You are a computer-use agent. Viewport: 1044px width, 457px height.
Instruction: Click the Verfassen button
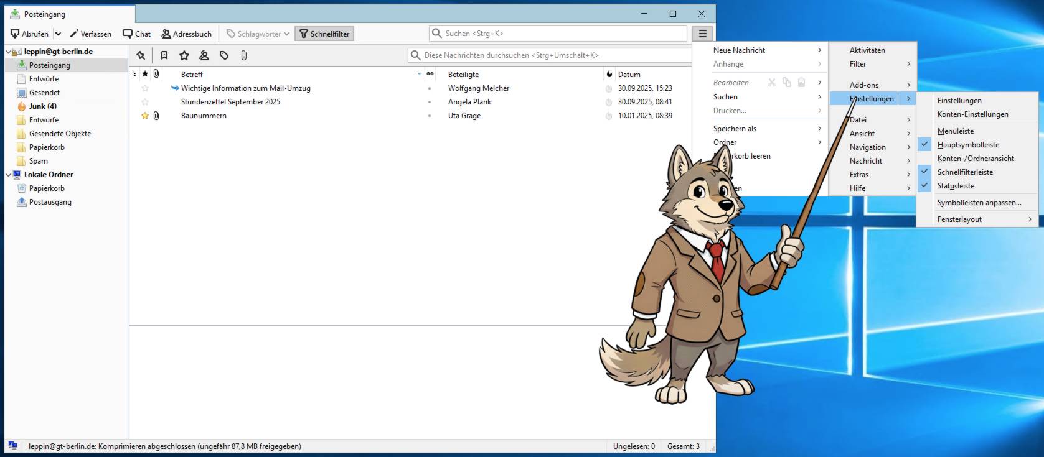(90, 34)
